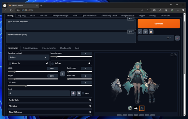Go to the Checkpoint Merger tab

click(x=60, y=16)
